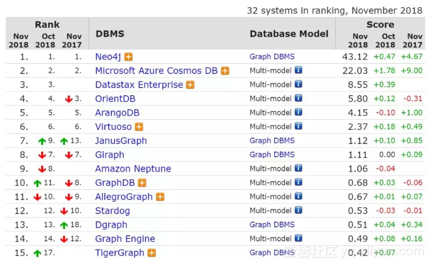Click the Graph DBMS link in Neo4j row
Viewport: 430px width, 264px height.
272,57
